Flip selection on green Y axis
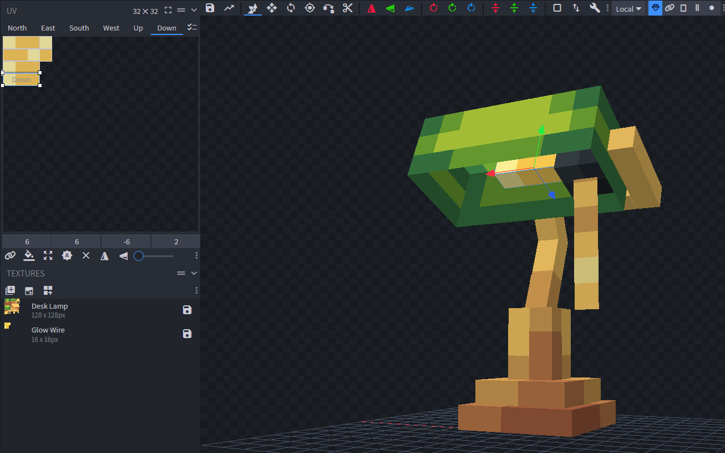Screen dimensions: 725x453 [391, 8]
